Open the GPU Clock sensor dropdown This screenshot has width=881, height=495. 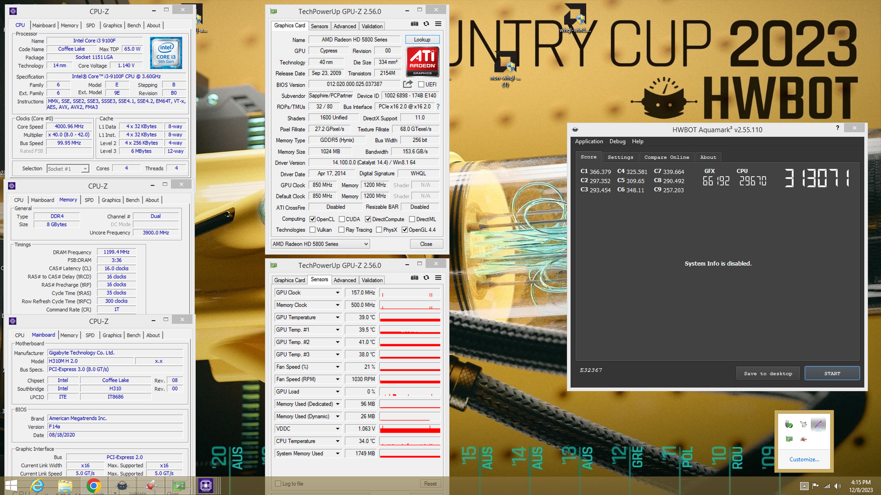tap(338, 292)
